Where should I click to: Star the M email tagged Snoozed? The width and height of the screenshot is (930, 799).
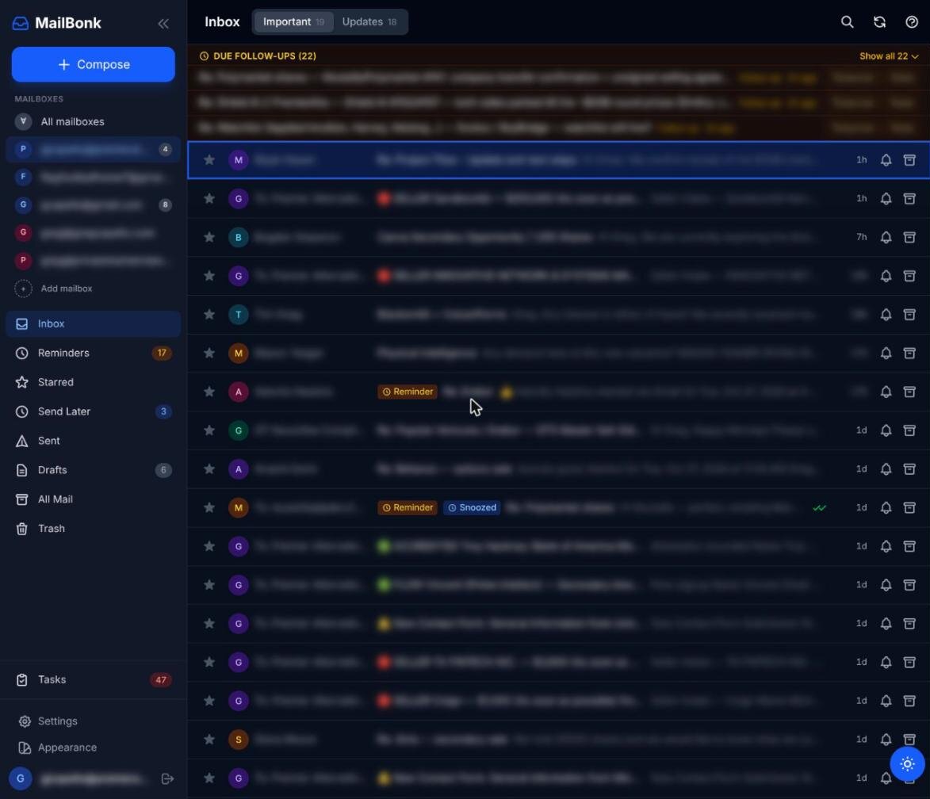[x=209, y=508]
